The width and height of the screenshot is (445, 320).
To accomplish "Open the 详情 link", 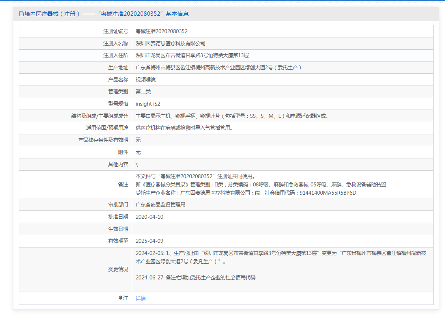I will point(141,298).
